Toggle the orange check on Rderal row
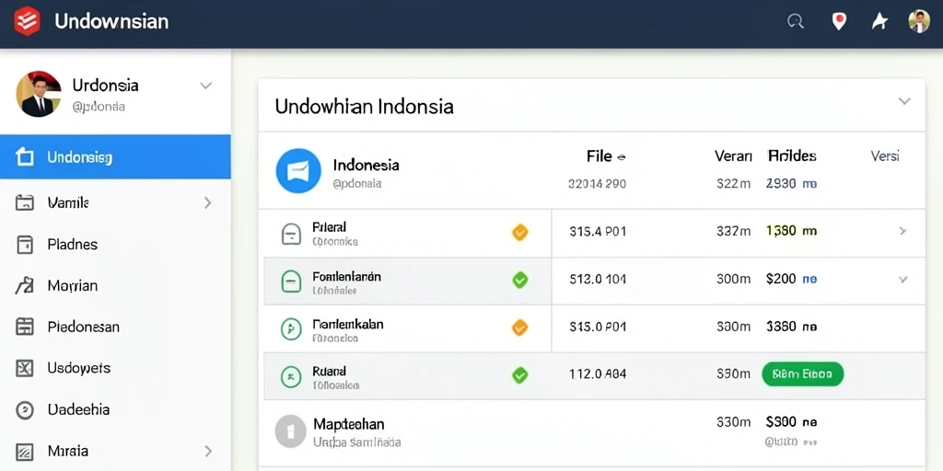Screen dimensions: 943x471 point(519,232)
